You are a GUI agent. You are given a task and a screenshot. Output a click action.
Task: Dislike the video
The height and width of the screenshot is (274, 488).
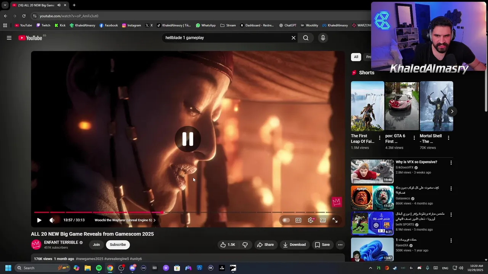[245, 245]
